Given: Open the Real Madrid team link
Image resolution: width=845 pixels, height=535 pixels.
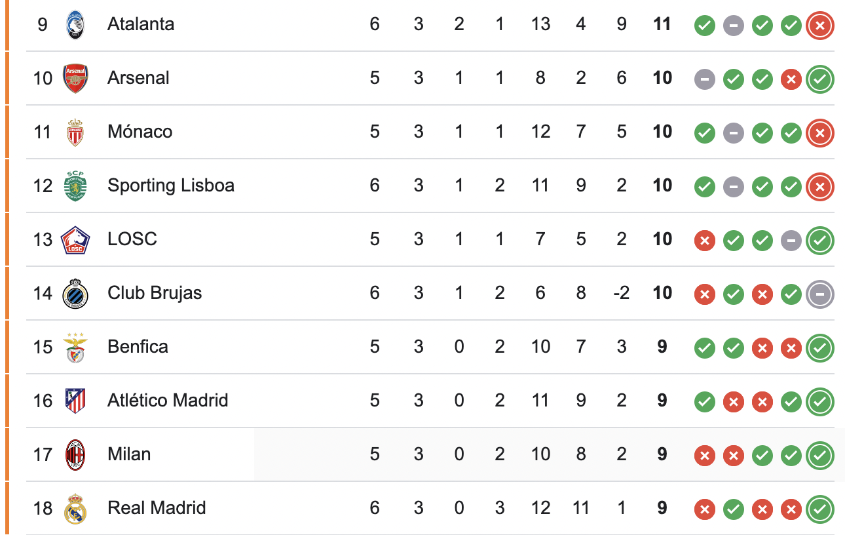Looking at the screenshot, I should (157, 508).
